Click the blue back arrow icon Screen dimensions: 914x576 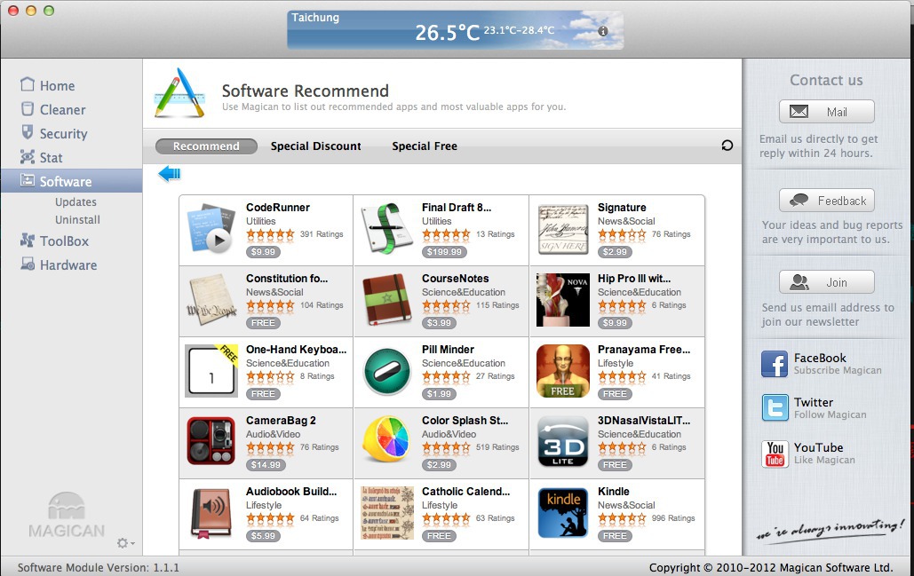[170, 174]
